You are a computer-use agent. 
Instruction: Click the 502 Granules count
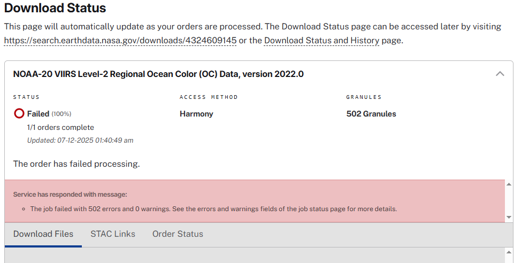click(x=371, y=114)
